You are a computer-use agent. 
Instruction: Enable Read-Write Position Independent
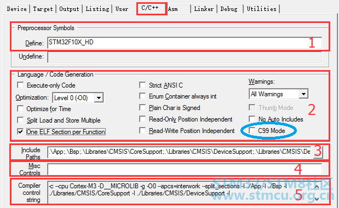tap(142, 130)
